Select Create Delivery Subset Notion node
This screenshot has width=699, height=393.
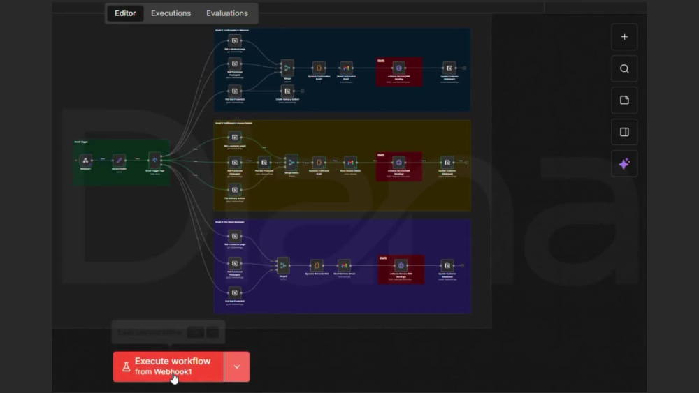(287, 91)
